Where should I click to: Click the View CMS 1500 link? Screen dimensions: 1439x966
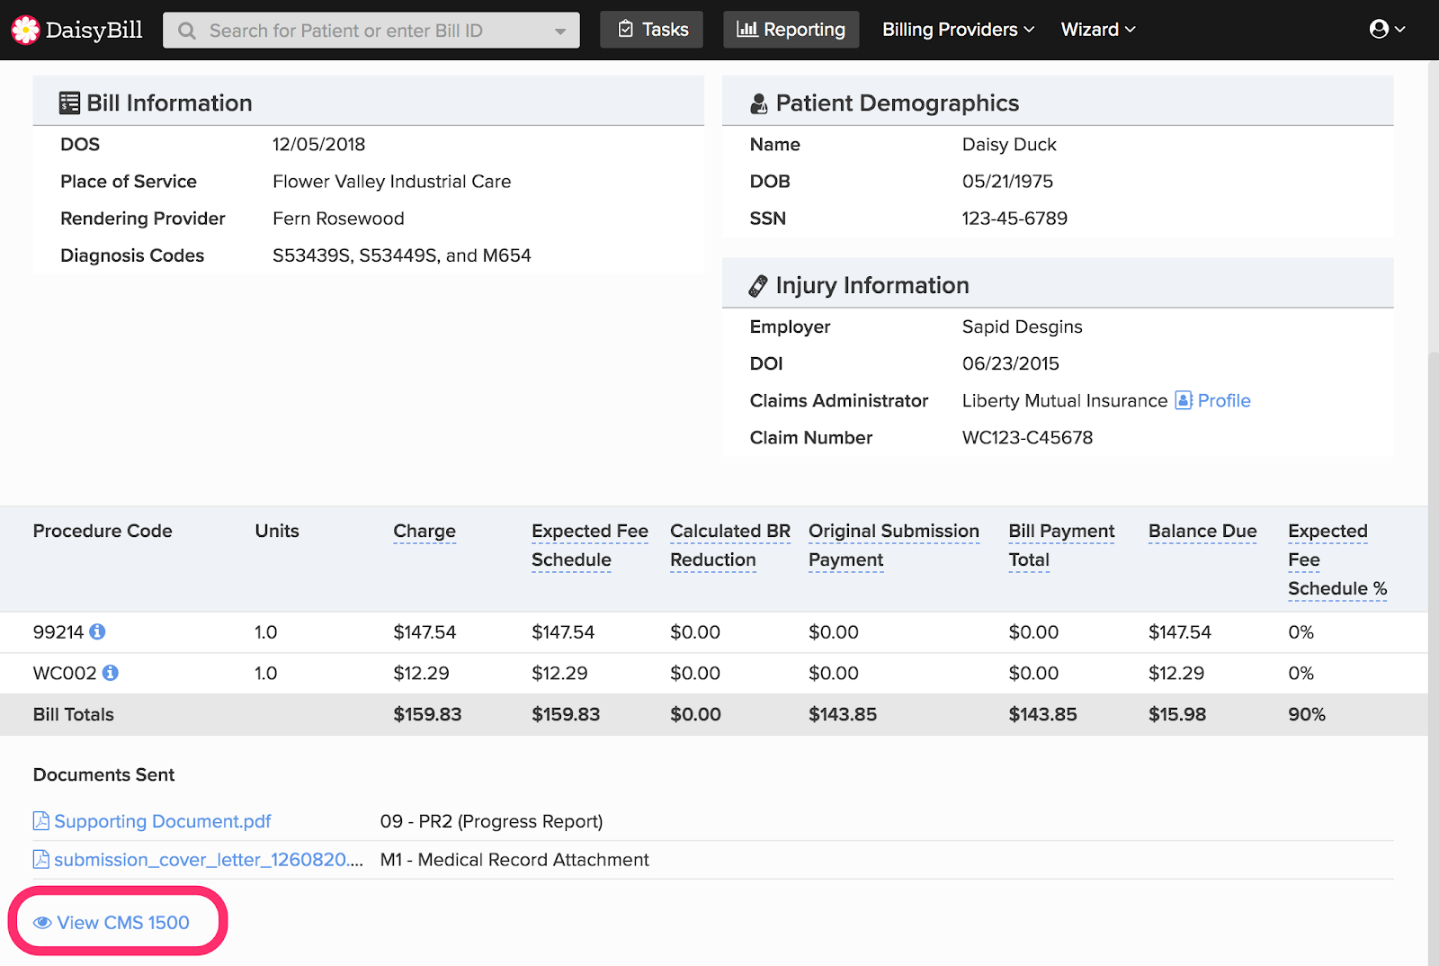click(123, 923)
